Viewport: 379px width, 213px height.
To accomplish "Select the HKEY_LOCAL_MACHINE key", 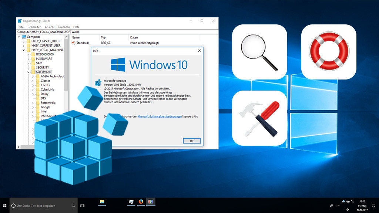I will pyautogui.click(x=47, y=50).
